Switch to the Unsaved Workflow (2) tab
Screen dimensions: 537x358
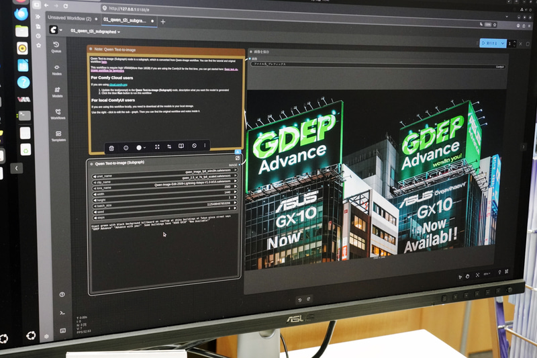coord(70,18)
